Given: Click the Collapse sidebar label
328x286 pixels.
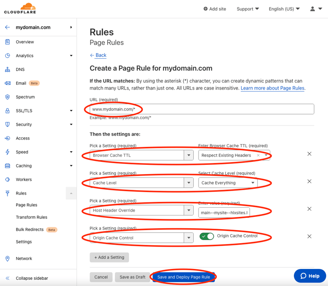Looking at the screenshot, I should pos(32,278).
